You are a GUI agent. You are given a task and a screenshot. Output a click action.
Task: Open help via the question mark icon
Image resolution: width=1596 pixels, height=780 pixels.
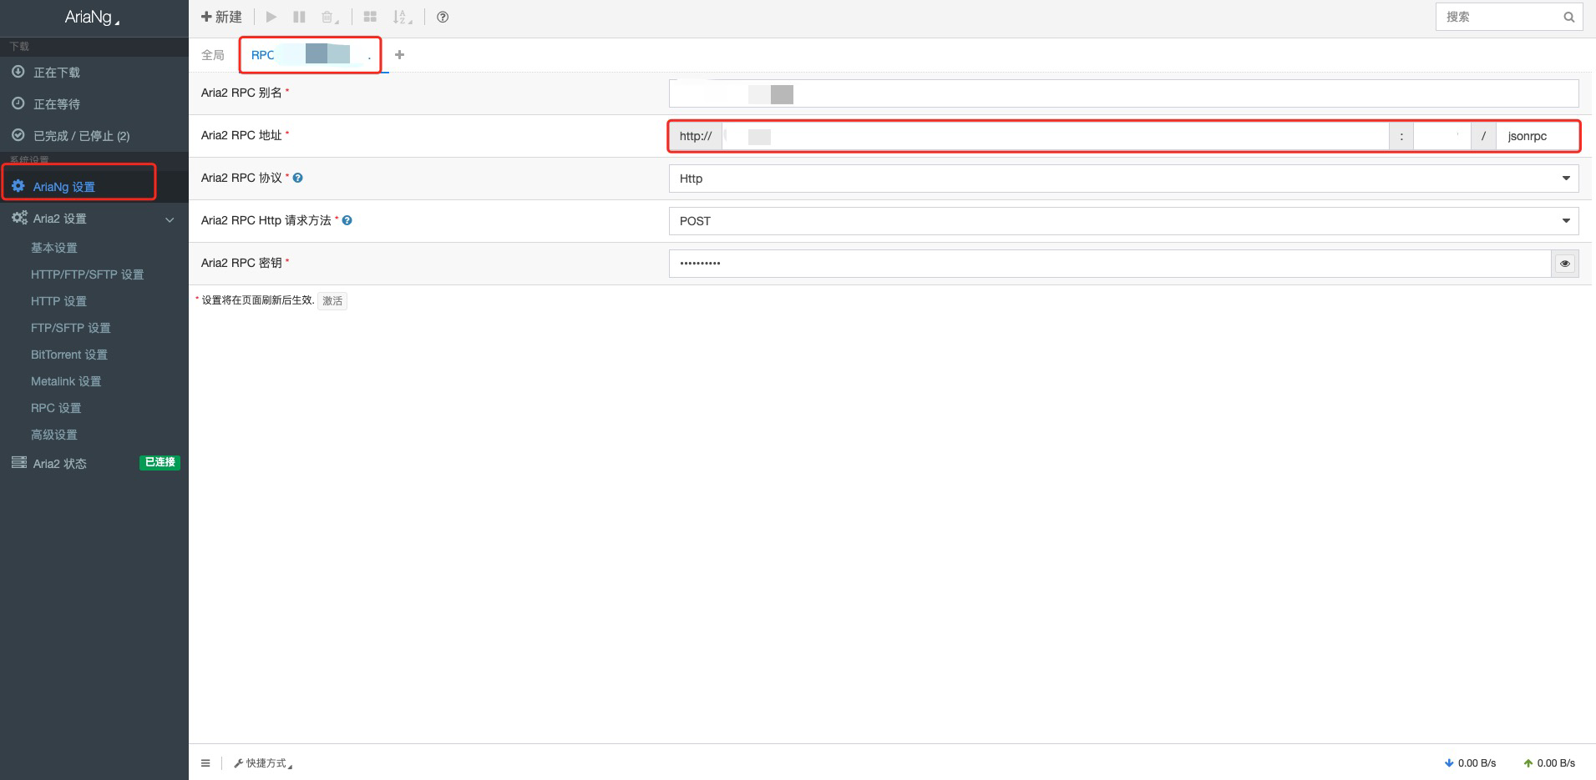443,17
